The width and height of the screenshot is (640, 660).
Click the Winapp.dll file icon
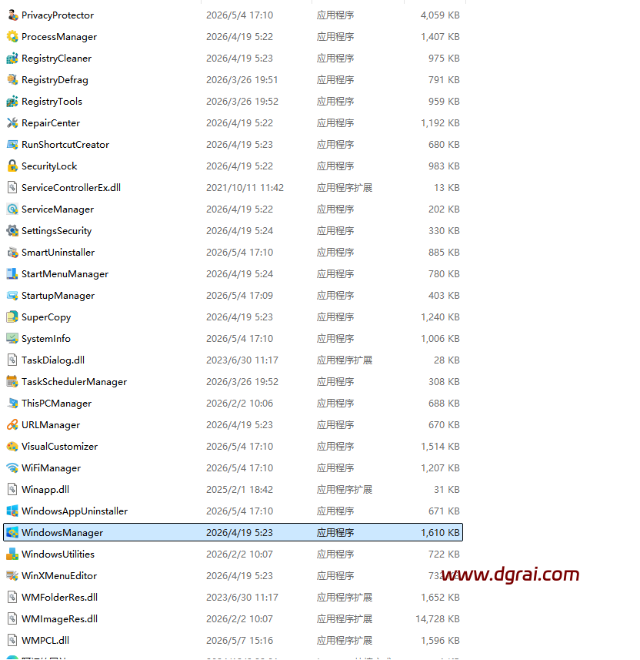pyautogui.click(x=12, y=489)
